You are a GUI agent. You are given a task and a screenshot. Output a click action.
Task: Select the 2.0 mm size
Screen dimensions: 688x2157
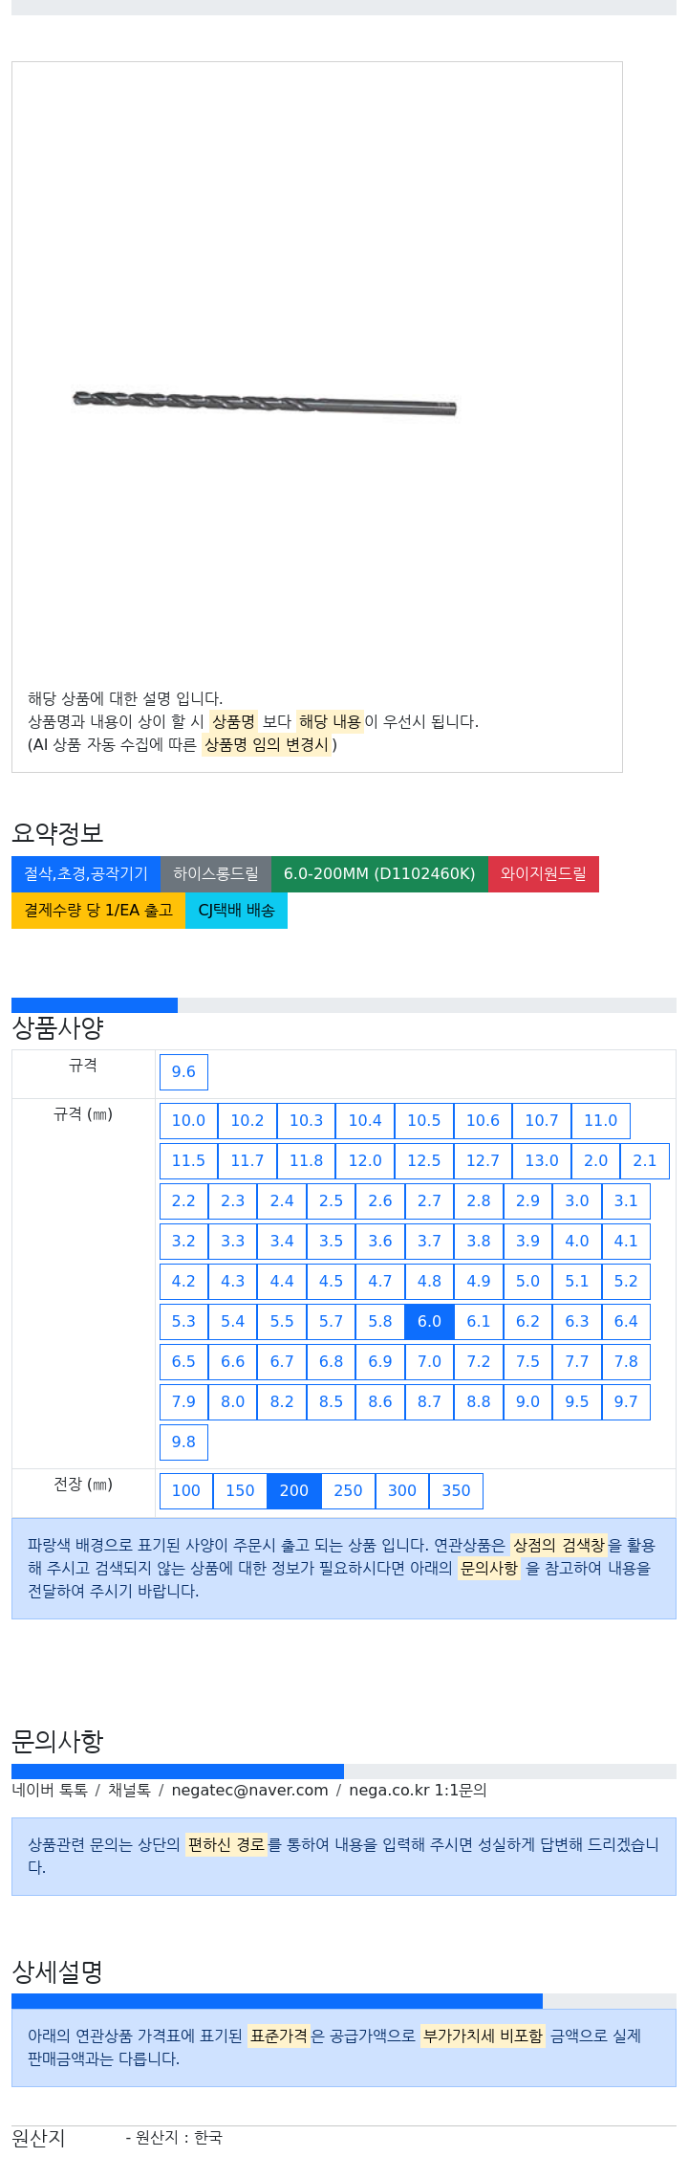595,1160
